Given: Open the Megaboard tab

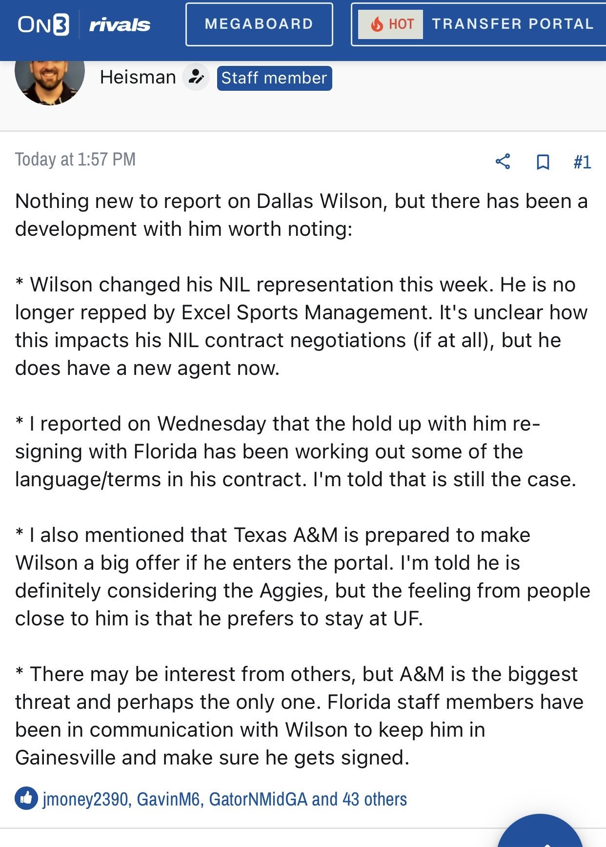Looking at the screenshot, I should [259, 24].
